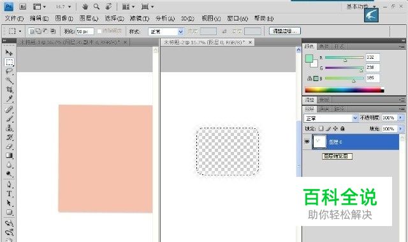Viewport: 408px width, 242px height.
Task: Open the 滤镜 (Filter) menu
Action: click(x=140, y=19)
